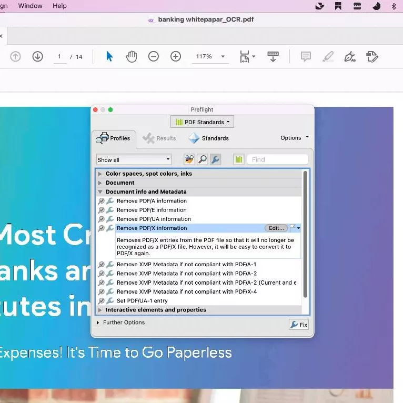This screenshot has width=403, height=403.
Task: Go to next page with down arrow
Action: coord(37,56)
